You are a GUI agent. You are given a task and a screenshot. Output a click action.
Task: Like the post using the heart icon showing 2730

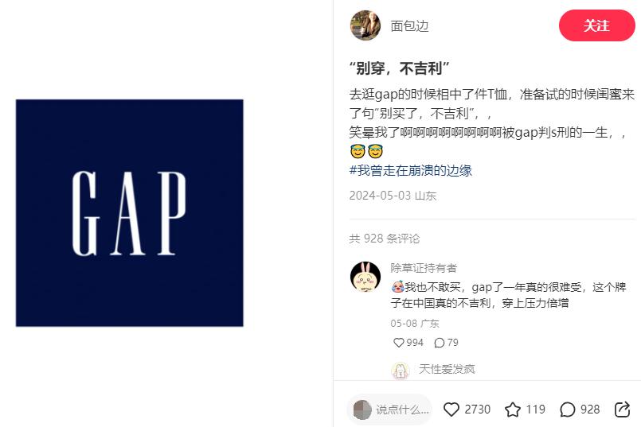click(451, 409)
